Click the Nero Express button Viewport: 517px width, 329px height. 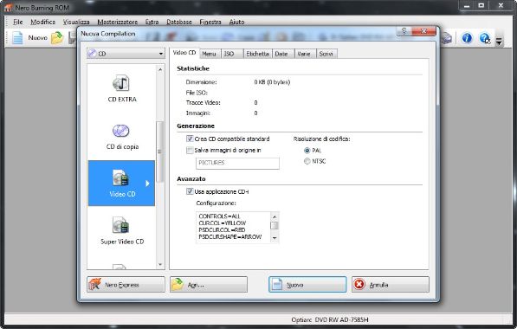coord(126,285)
